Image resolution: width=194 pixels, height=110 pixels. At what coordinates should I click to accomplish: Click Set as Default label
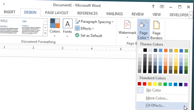coord(91,36)
